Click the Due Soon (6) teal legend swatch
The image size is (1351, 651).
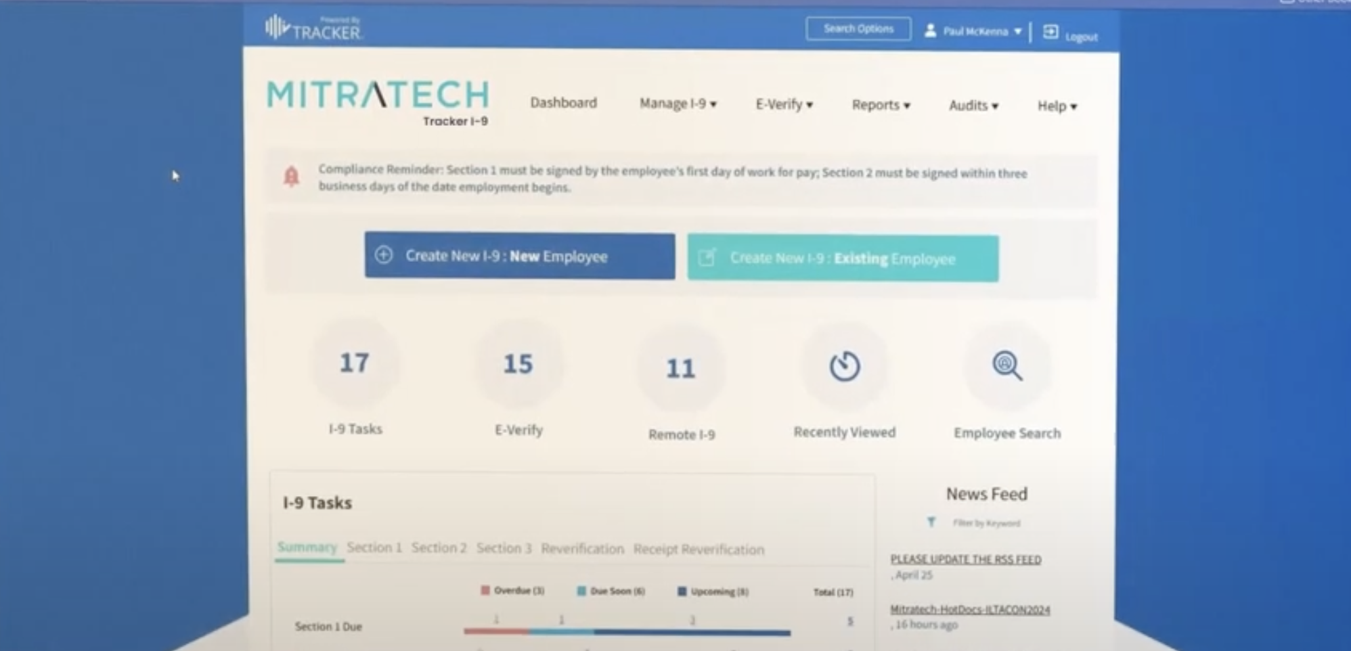pos(581,591)
